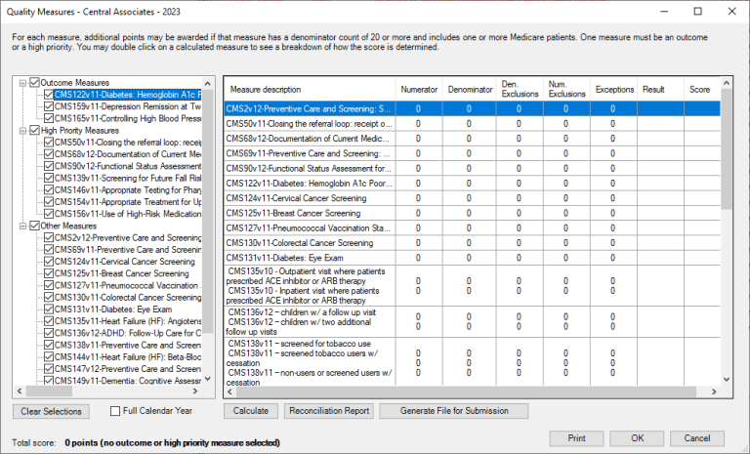Click table horizontal scrollbar left arrow
Image resolution: width=750 pixels, height=454 pixels.
230,392
